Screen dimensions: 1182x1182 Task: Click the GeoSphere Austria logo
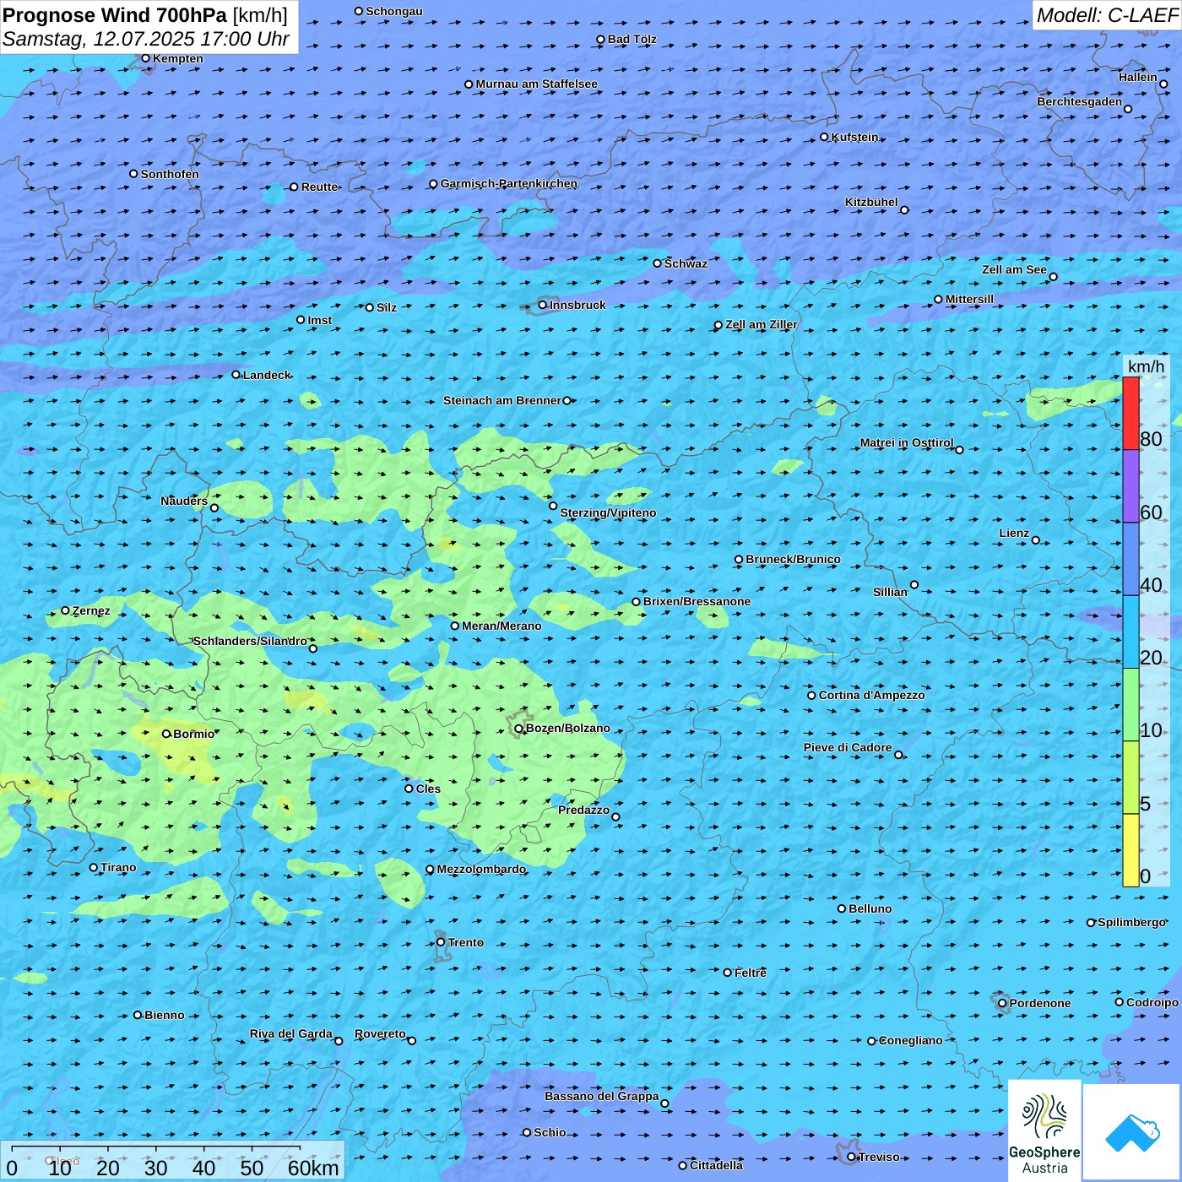(x=1044, y=1130)
